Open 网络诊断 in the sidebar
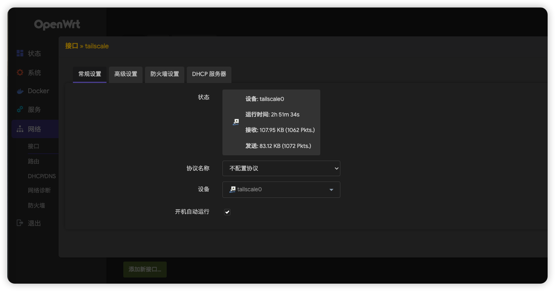Image resolution: width=555 pixels, height=291 pixels. (x=39, y=190)
